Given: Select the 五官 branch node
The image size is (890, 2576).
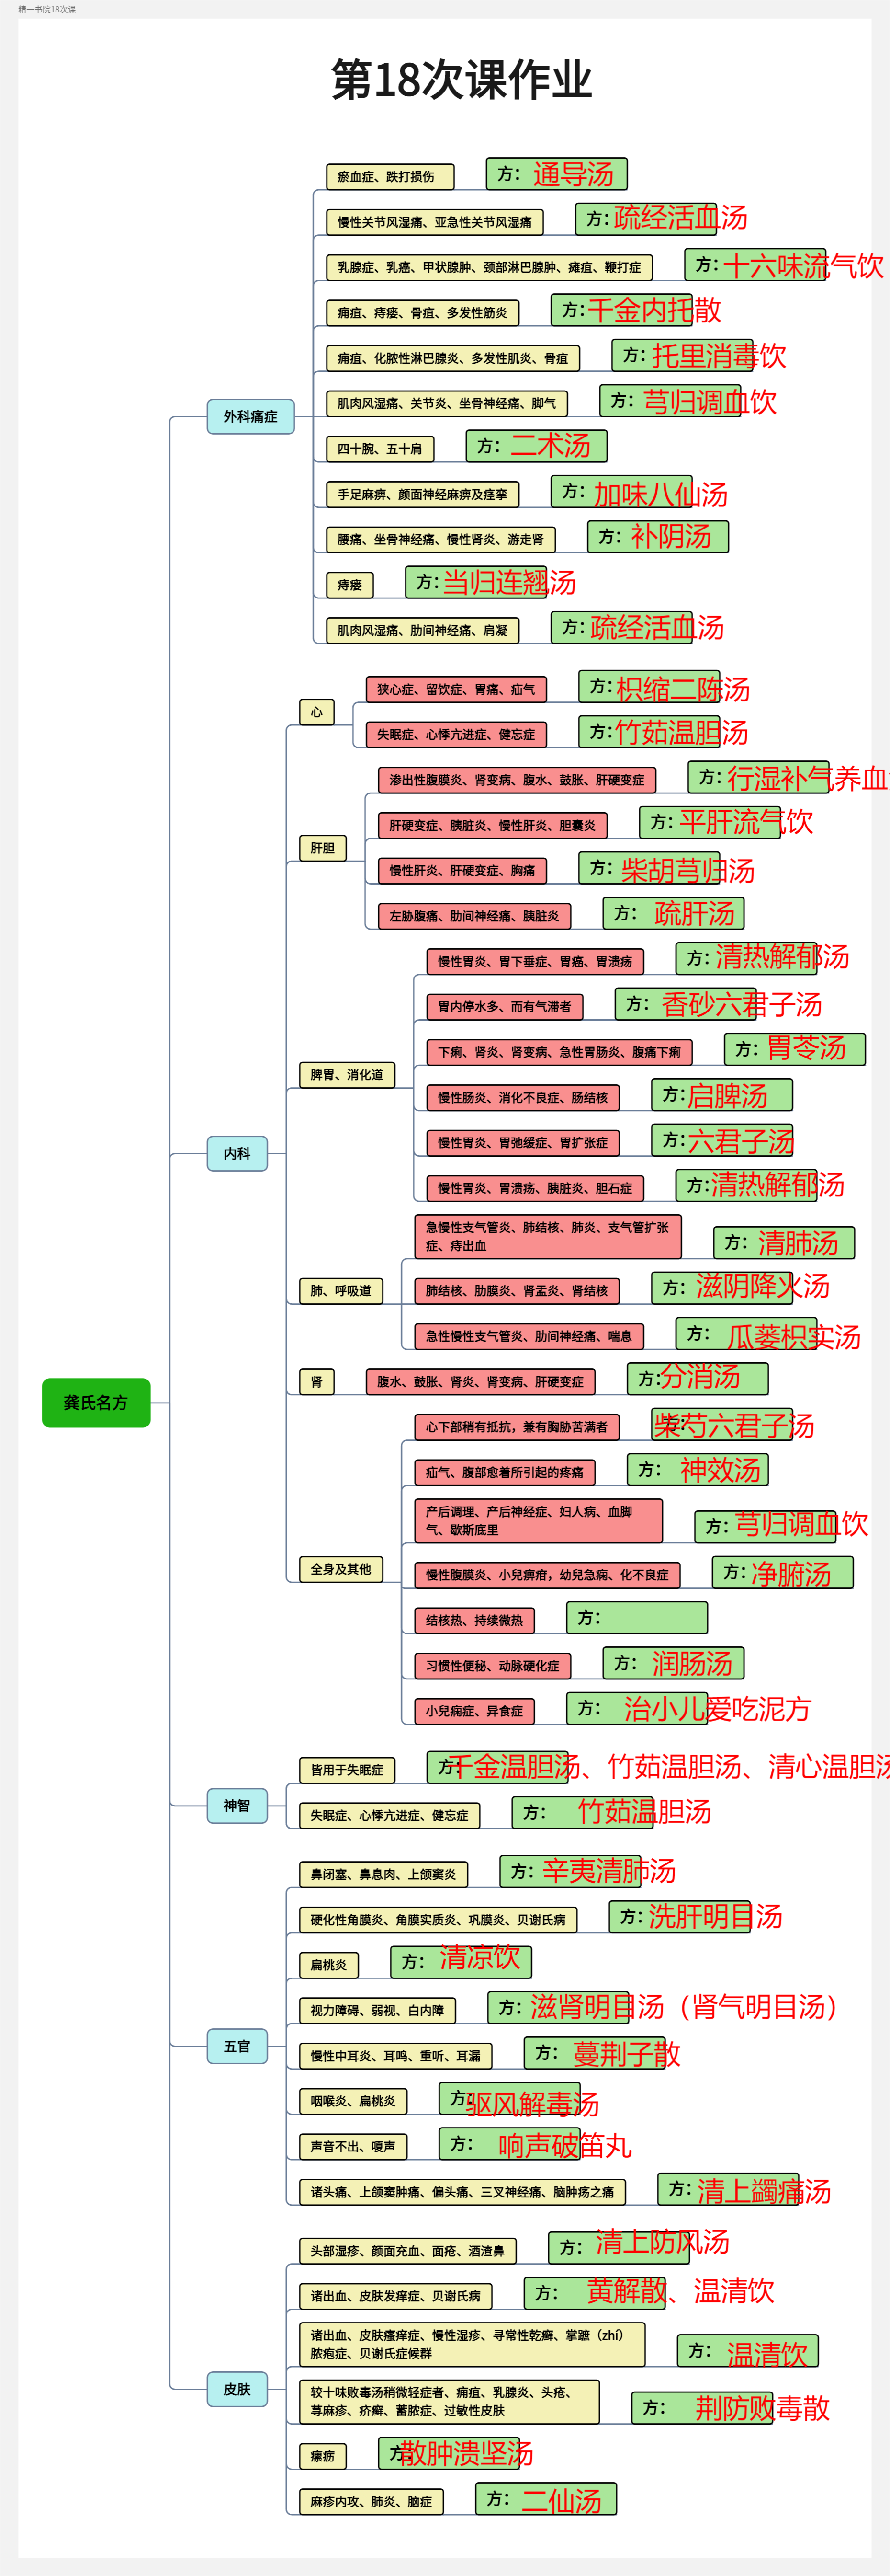Looking at the screenshot, I should (x=238, y=2046).
